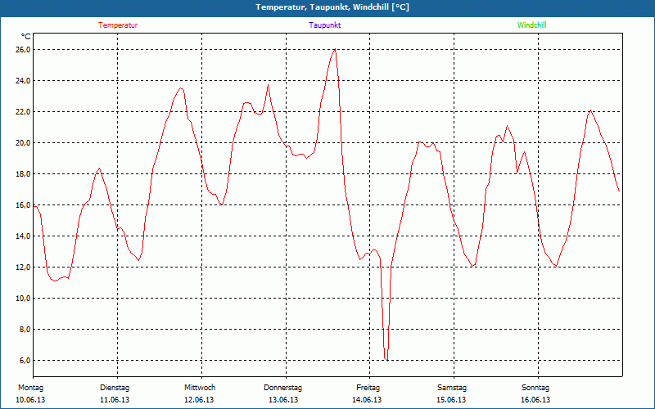Click the date 16.06.13

coord(535,400)
